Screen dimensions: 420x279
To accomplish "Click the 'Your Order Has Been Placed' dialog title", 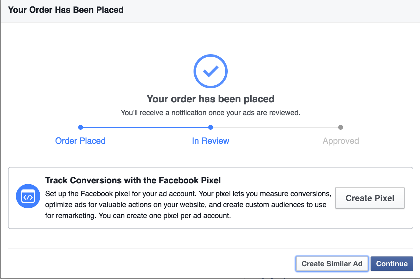I will (x=66, y=10).
